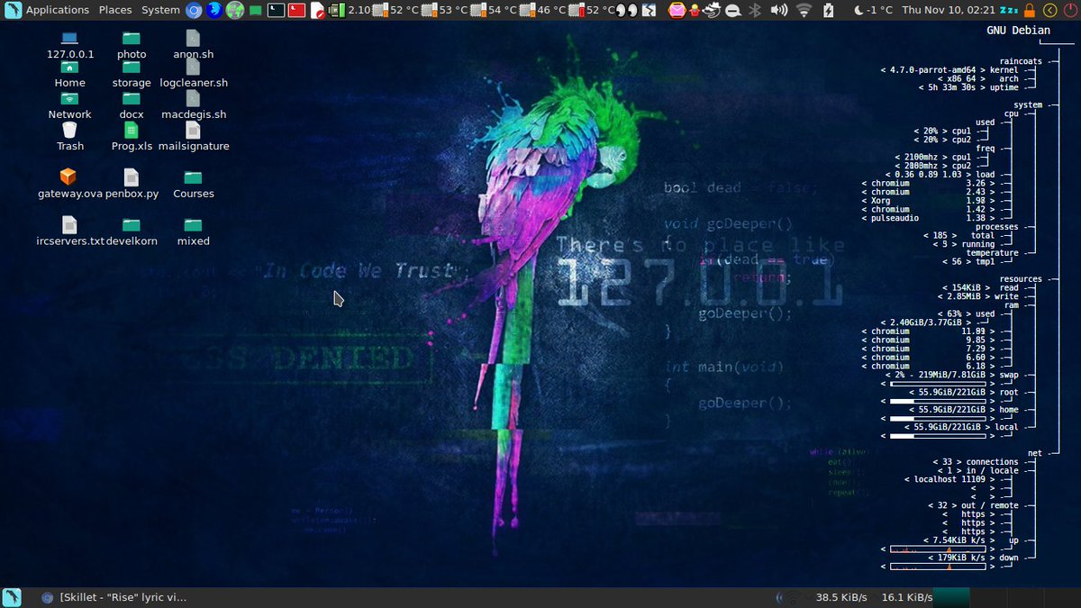Click the Zzz suspend icon

coord(1009,11)
